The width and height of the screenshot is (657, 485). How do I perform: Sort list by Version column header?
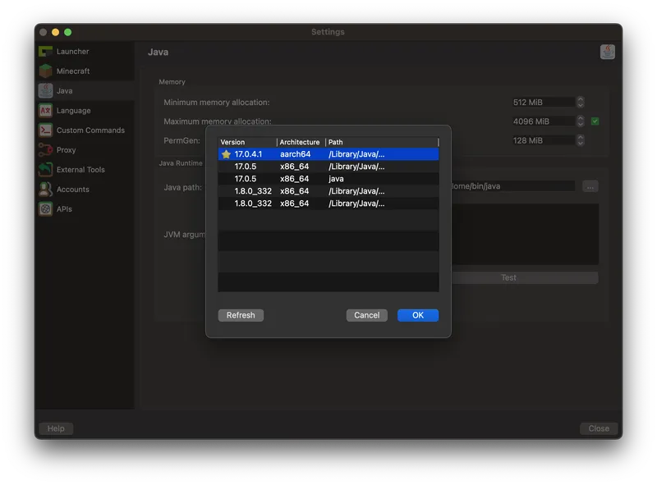pos(246,142)
